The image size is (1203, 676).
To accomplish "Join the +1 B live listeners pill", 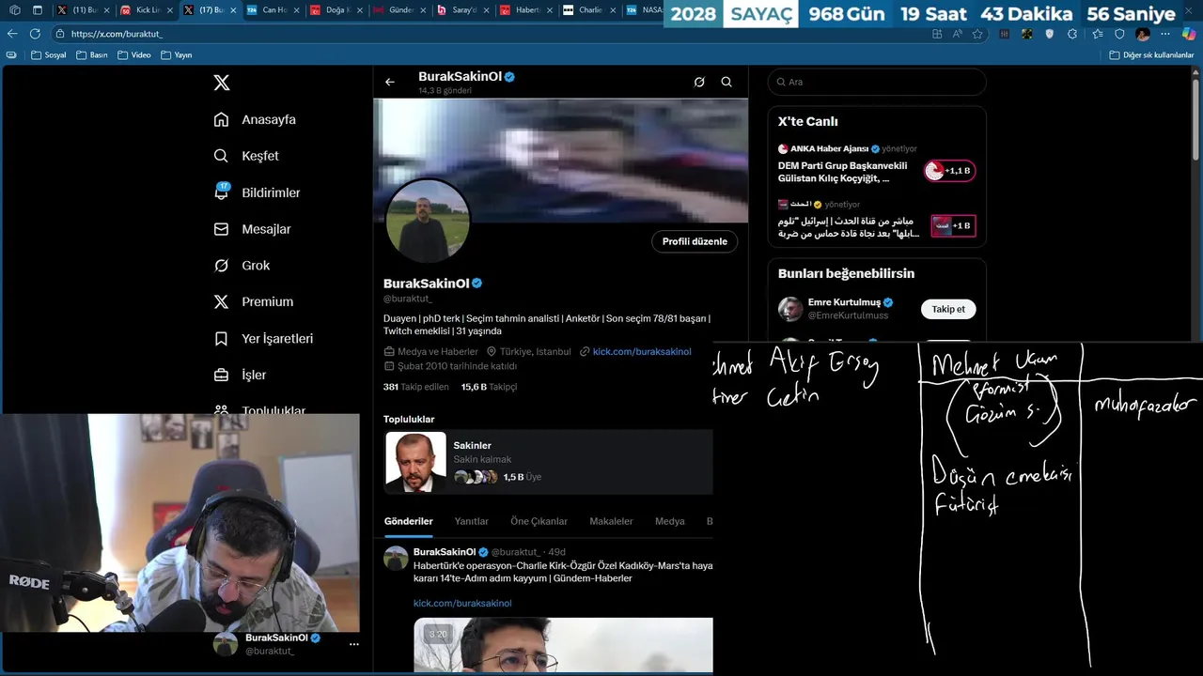I will pyautogui.click(x=953, y=225).
